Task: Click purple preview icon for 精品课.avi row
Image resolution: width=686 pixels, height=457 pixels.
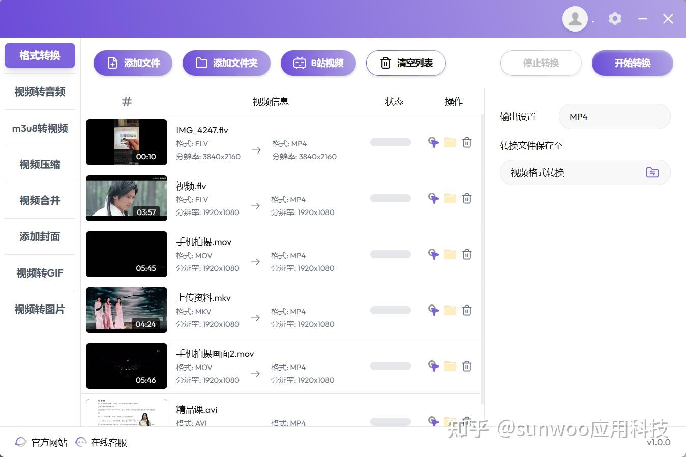Action: pyautogui.click(x=433, y=422)
